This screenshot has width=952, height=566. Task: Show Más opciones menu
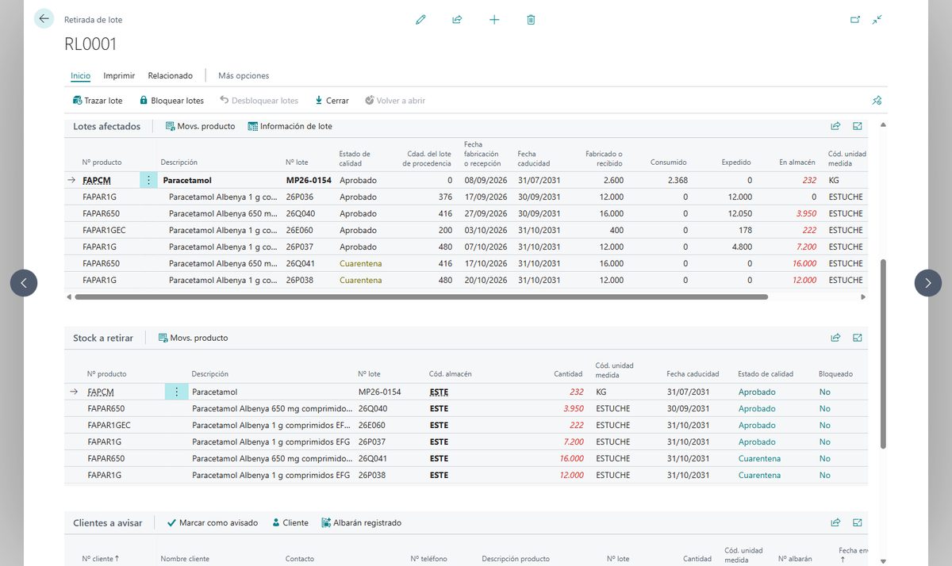(x=244, y=76)
